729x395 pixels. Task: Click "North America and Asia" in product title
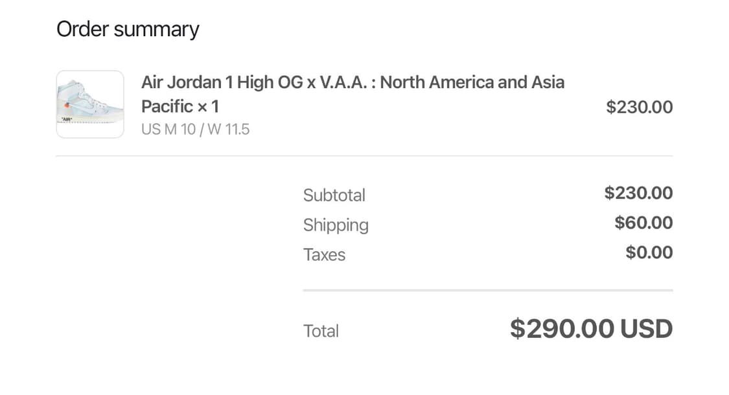pos(472,83)
